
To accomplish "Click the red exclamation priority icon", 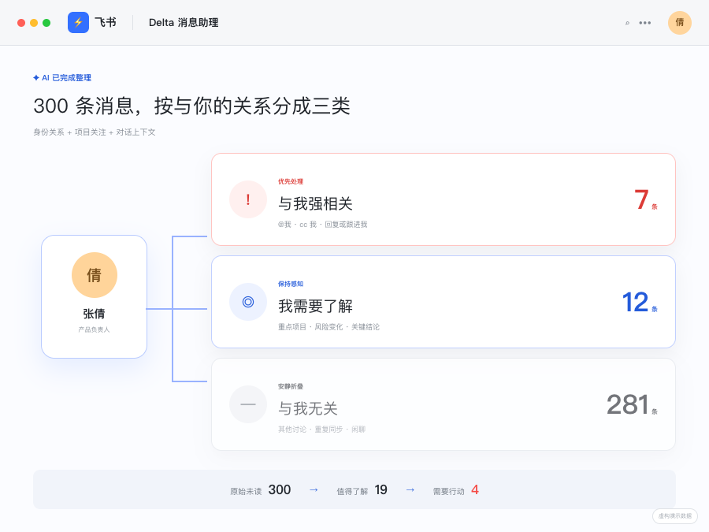I will 248,199.
